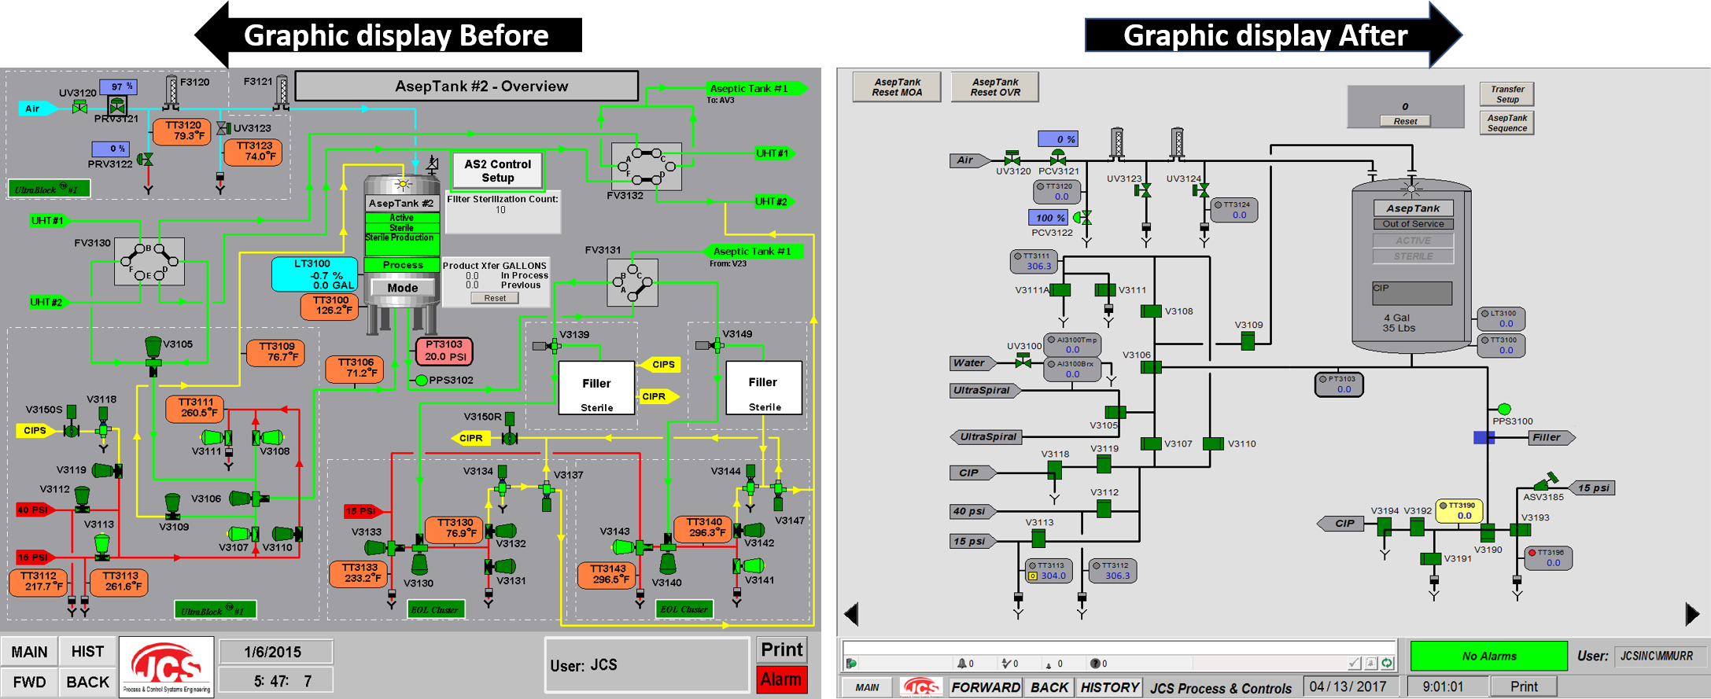Toggle the ACTIVE status on AsepTank faceplate
This screenshot has width=1711, height=699.
pos(1413,241)
